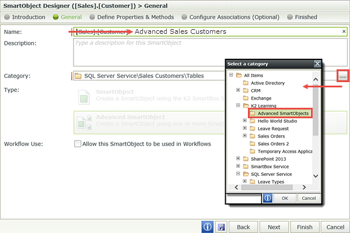Expand the SharePoint 2013 node
This screenshot has height=233, width=350.
pyautogui.click(x=238, y=158)
